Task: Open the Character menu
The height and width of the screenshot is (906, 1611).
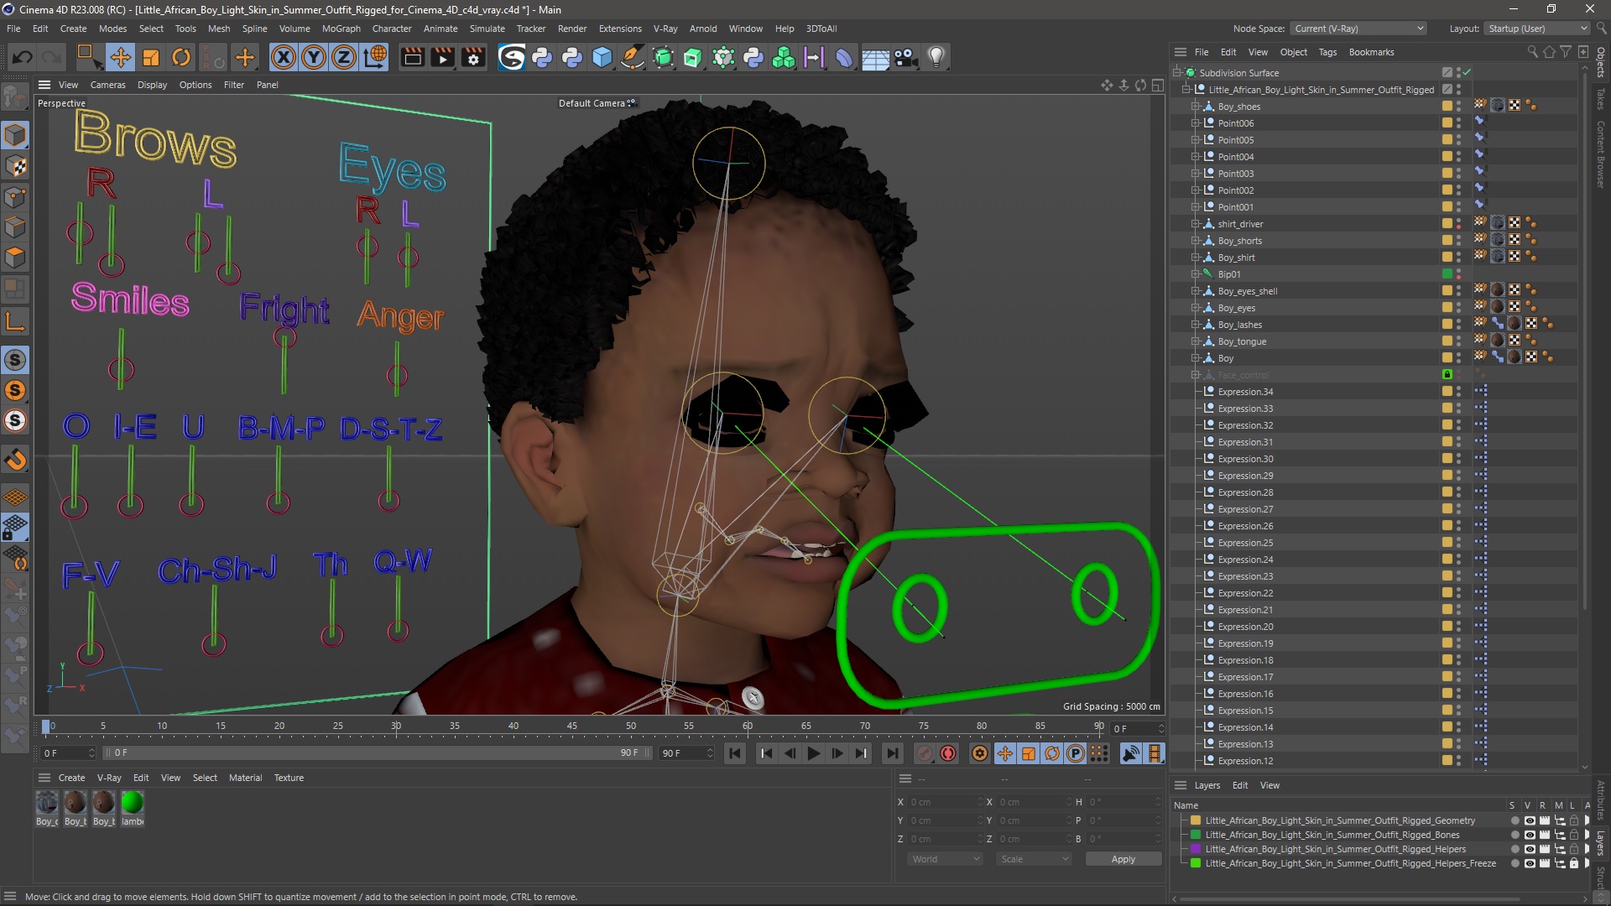Action: (x=392, y=29)
